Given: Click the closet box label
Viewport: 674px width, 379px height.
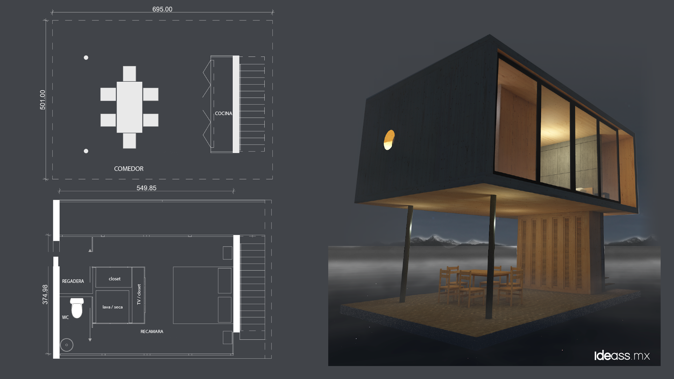Looking at the screenshot, I should pyautogui.click(x=114, y=279).
